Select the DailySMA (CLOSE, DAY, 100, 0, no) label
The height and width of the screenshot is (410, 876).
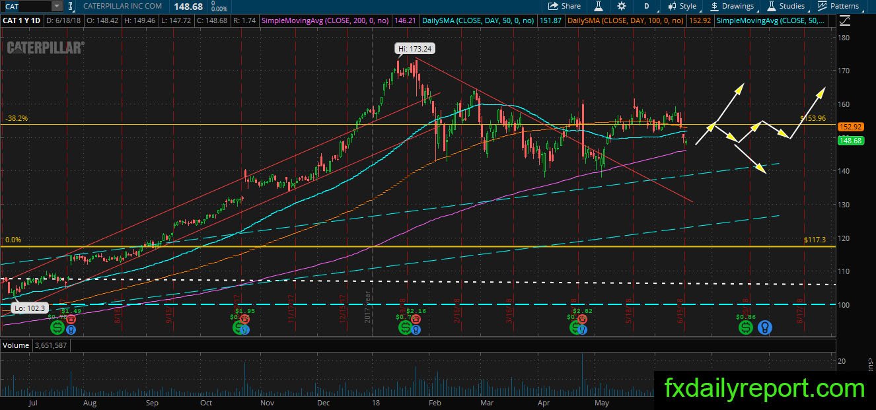click(x=626, y=20)
